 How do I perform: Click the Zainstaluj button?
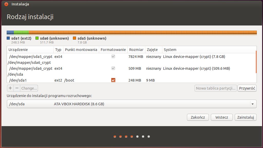point(246,117)
